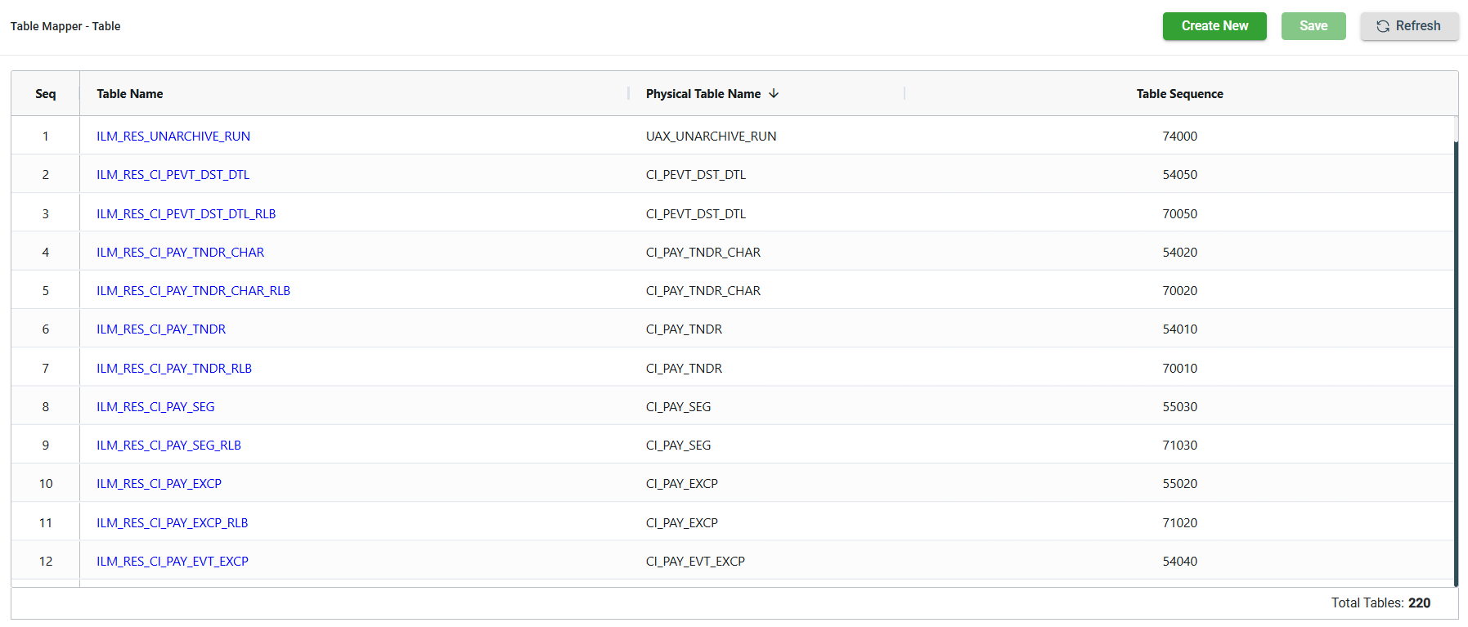Open ILM_RES_CI_PAY_EXCP link
The image size is (1468, 627).
(159, 484)
